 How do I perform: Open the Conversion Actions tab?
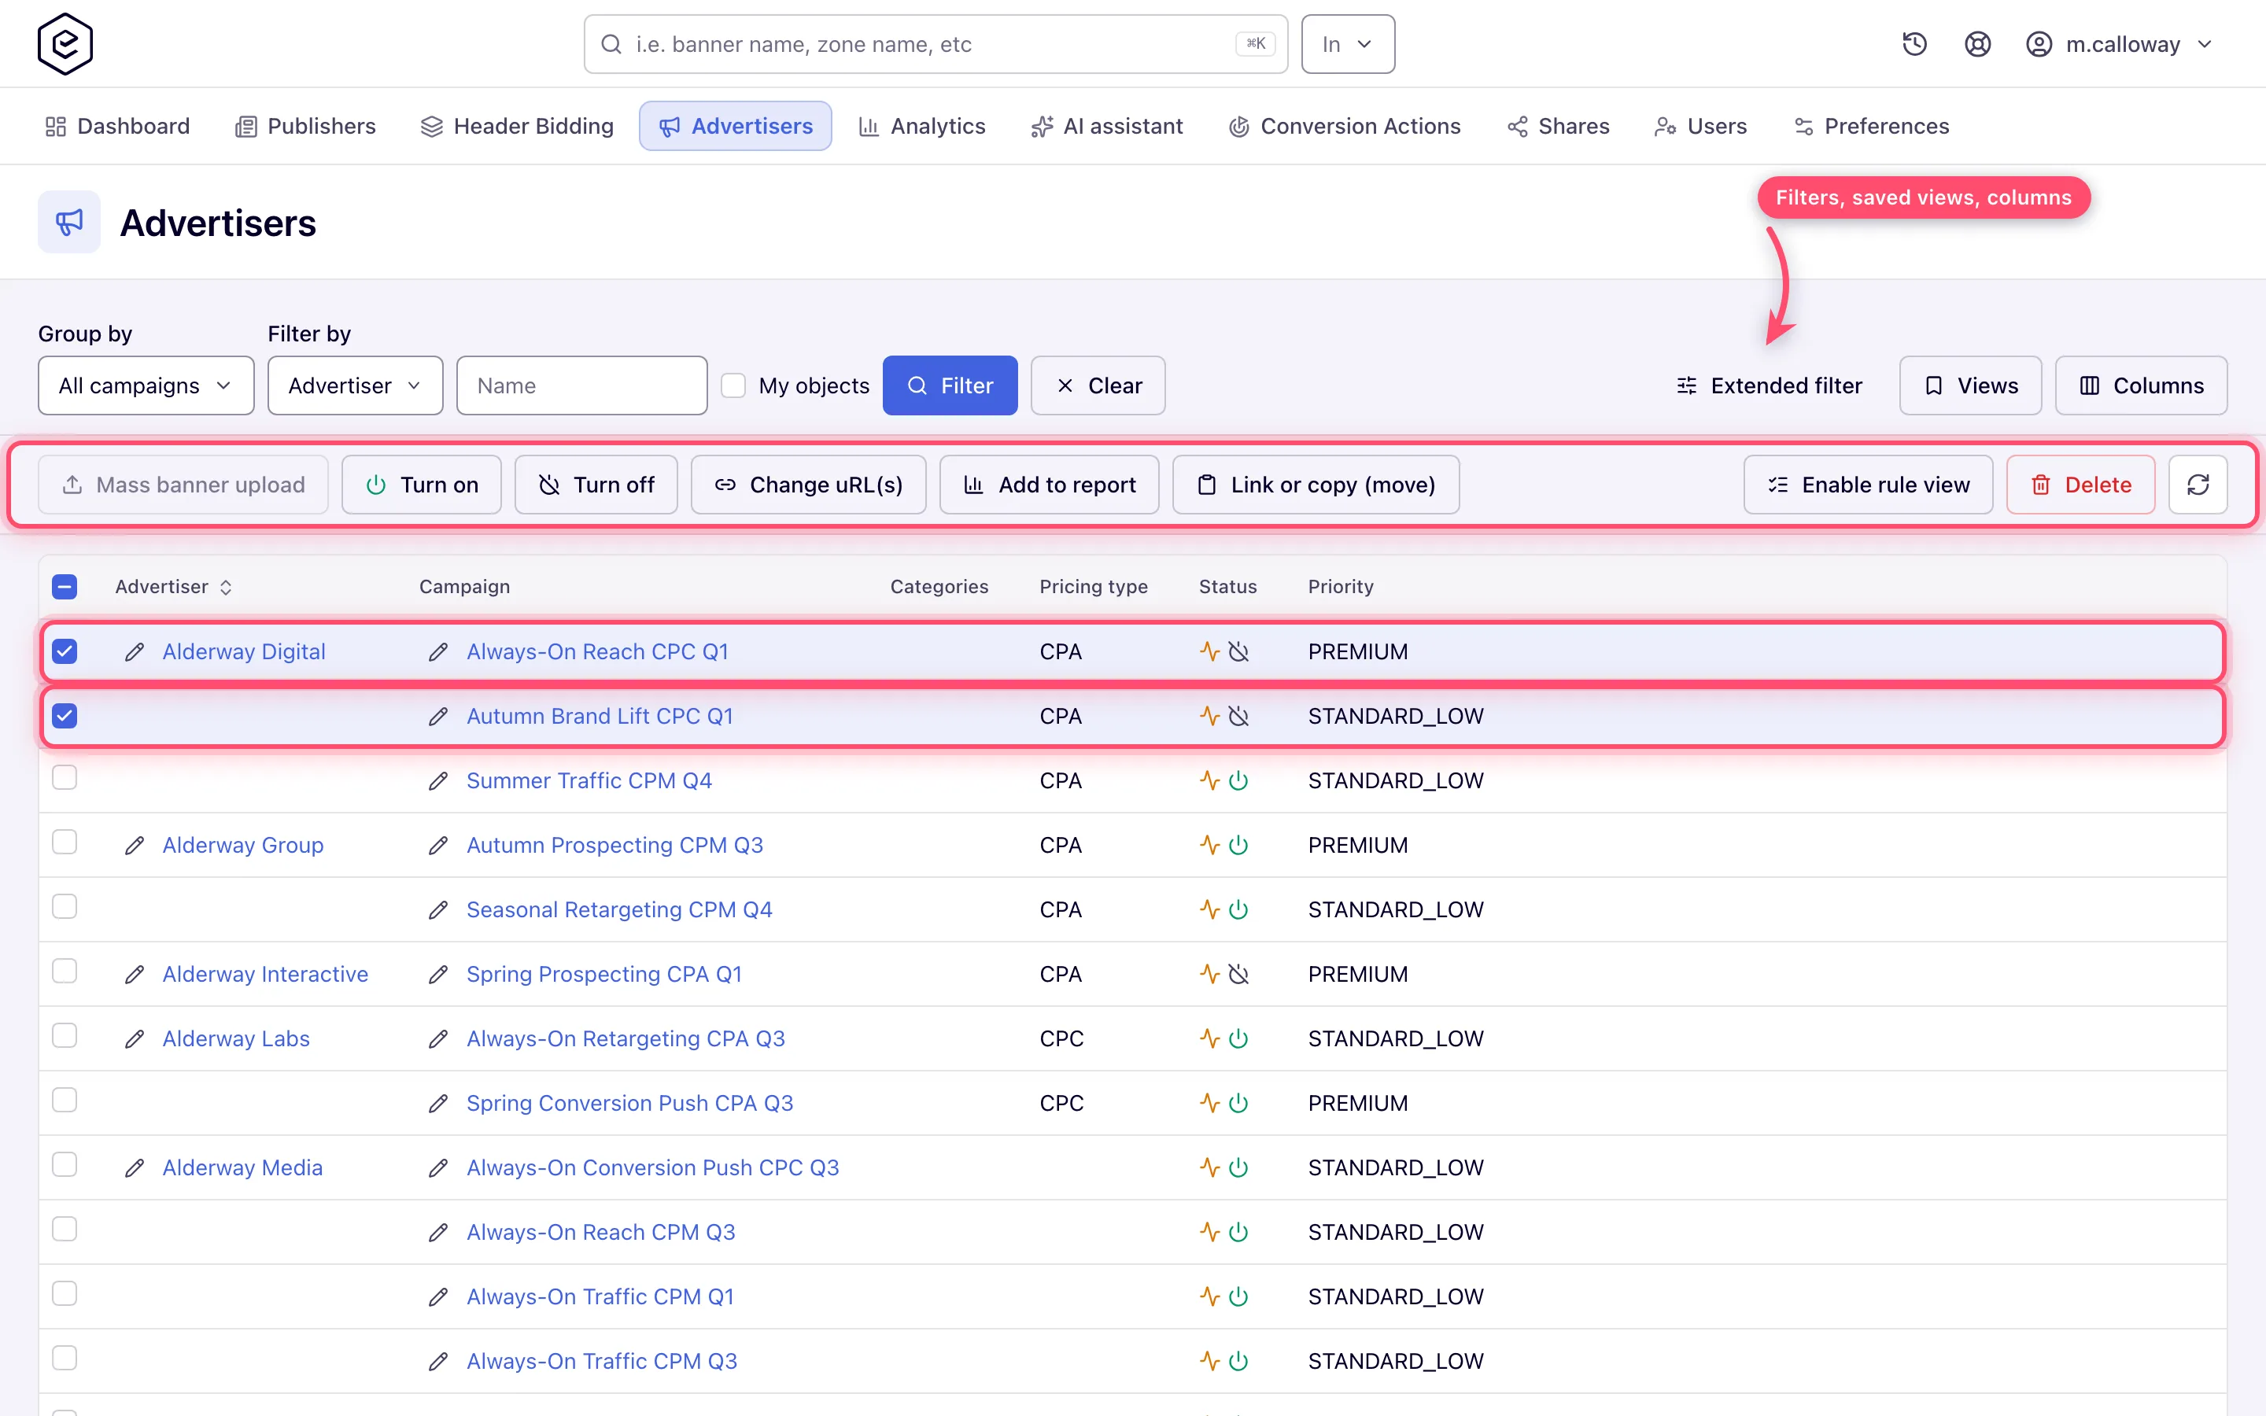pyautogui.click(x=1345, y=127)
